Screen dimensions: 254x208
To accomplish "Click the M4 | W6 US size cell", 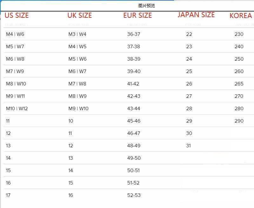I will pos(15,34).
